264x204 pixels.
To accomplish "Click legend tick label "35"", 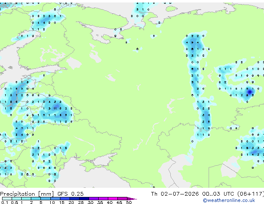I will [x=100, y=202].
